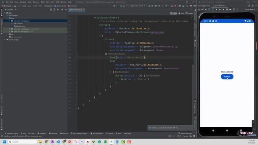Open the Profiler tool window
The height and width of the screenshot is (145, 258).
coord(127,133)
